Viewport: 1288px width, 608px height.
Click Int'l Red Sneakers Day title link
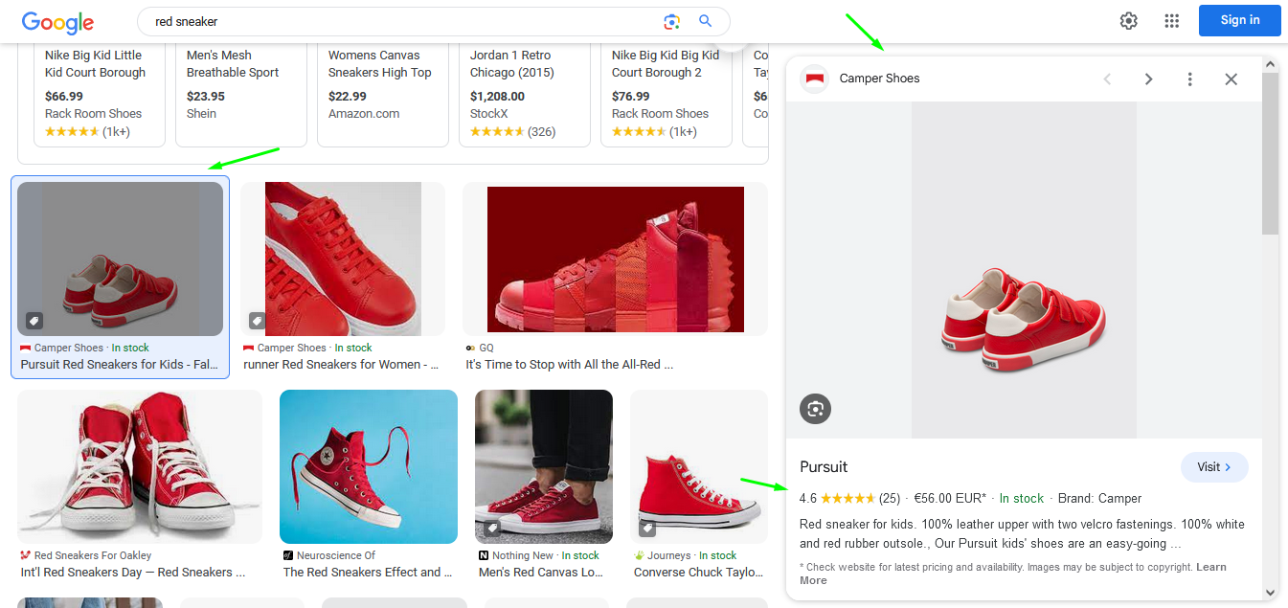pyautogui.click(x=133, y=572)
